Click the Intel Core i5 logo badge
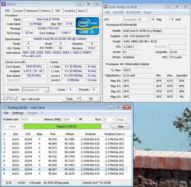The image size is (191, 187). click(87, 26)
